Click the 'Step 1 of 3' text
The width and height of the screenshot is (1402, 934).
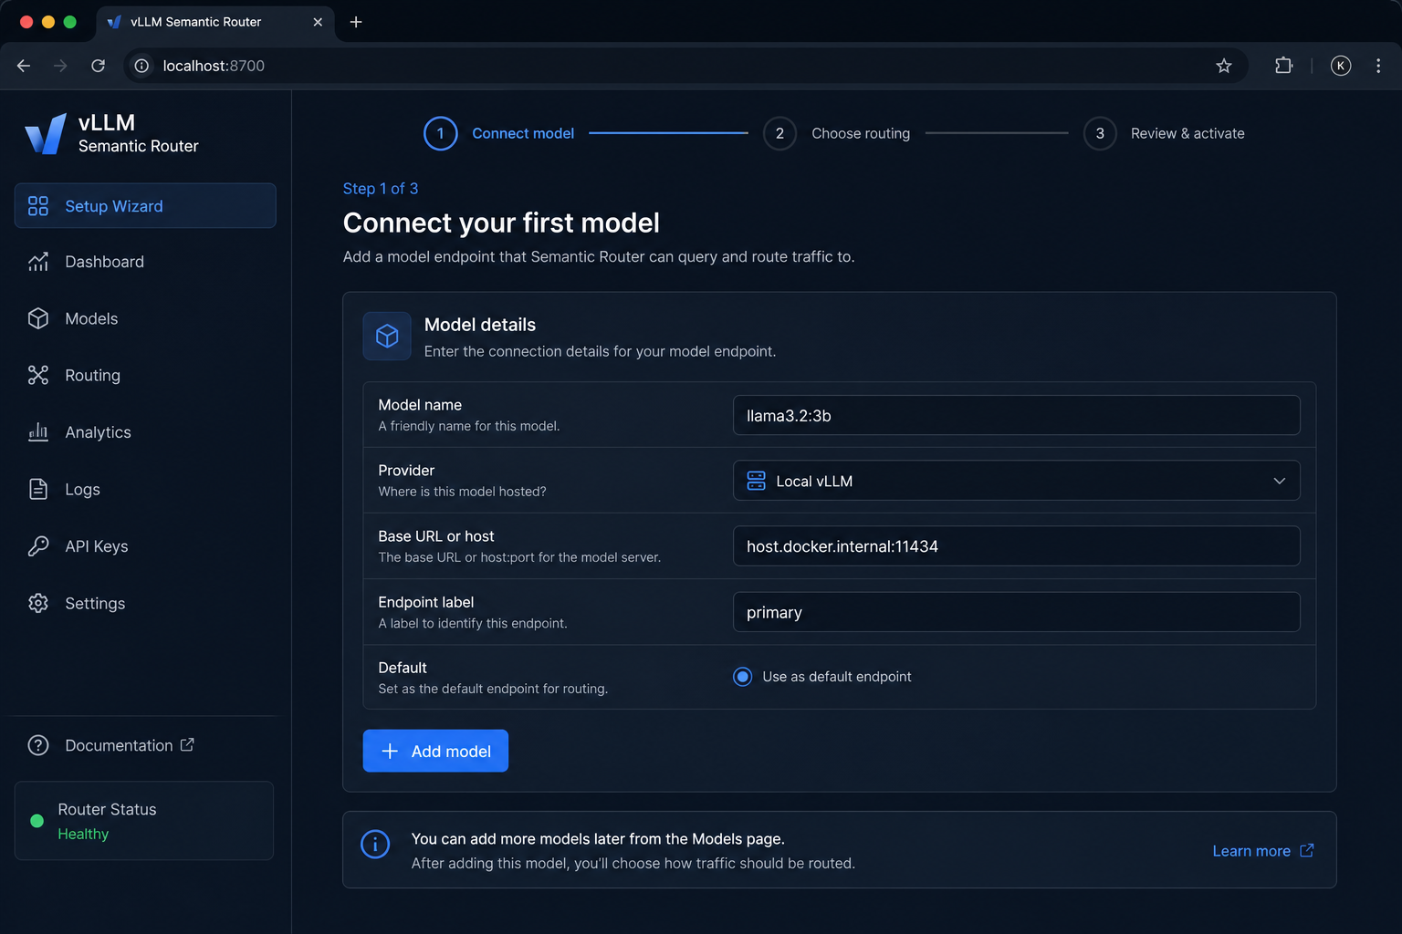click(x=381, y=188)
